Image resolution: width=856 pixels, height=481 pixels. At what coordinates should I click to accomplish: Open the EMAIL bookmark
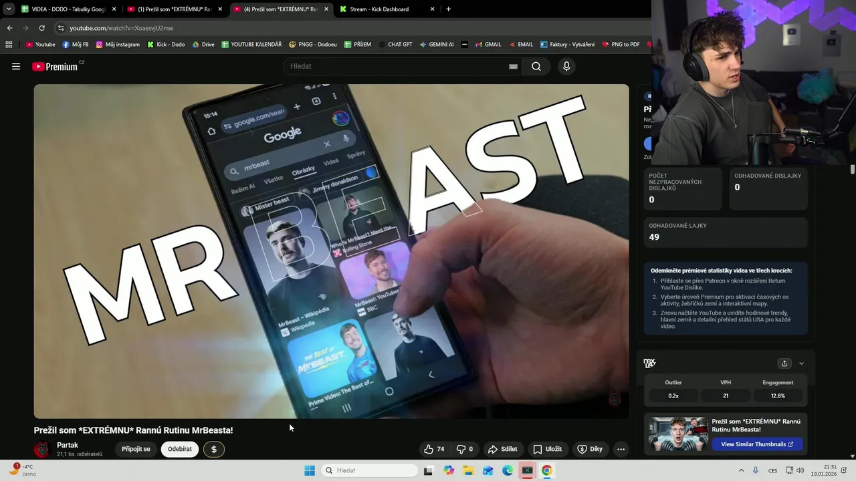click(521, 44)
